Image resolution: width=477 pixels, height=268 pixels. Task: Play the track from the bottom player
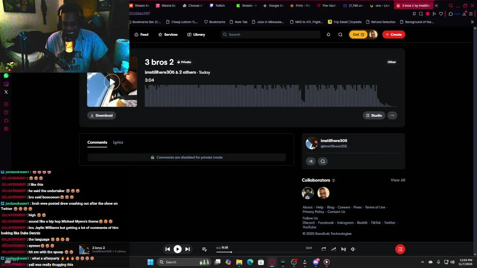[177, 249]
